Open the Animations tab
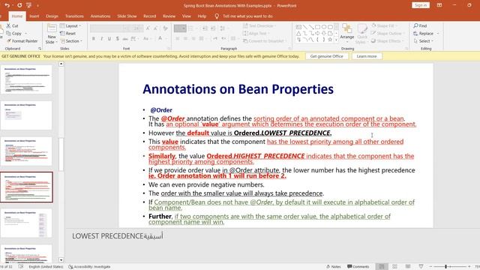This screenshot has width=480, height=270. coord(100,16)
